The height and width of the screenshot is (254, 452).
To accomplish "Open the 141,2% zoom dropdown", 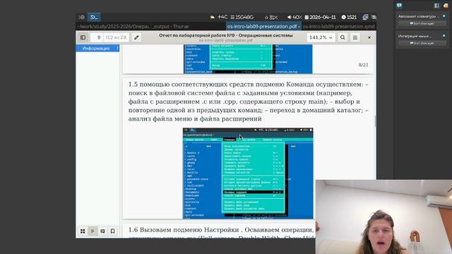I will pyautogui.click(x=321, y=37).
